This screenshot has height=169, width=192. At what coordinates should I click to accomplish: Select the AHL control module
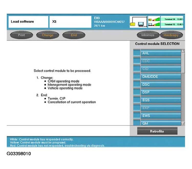tap(161, 53)
